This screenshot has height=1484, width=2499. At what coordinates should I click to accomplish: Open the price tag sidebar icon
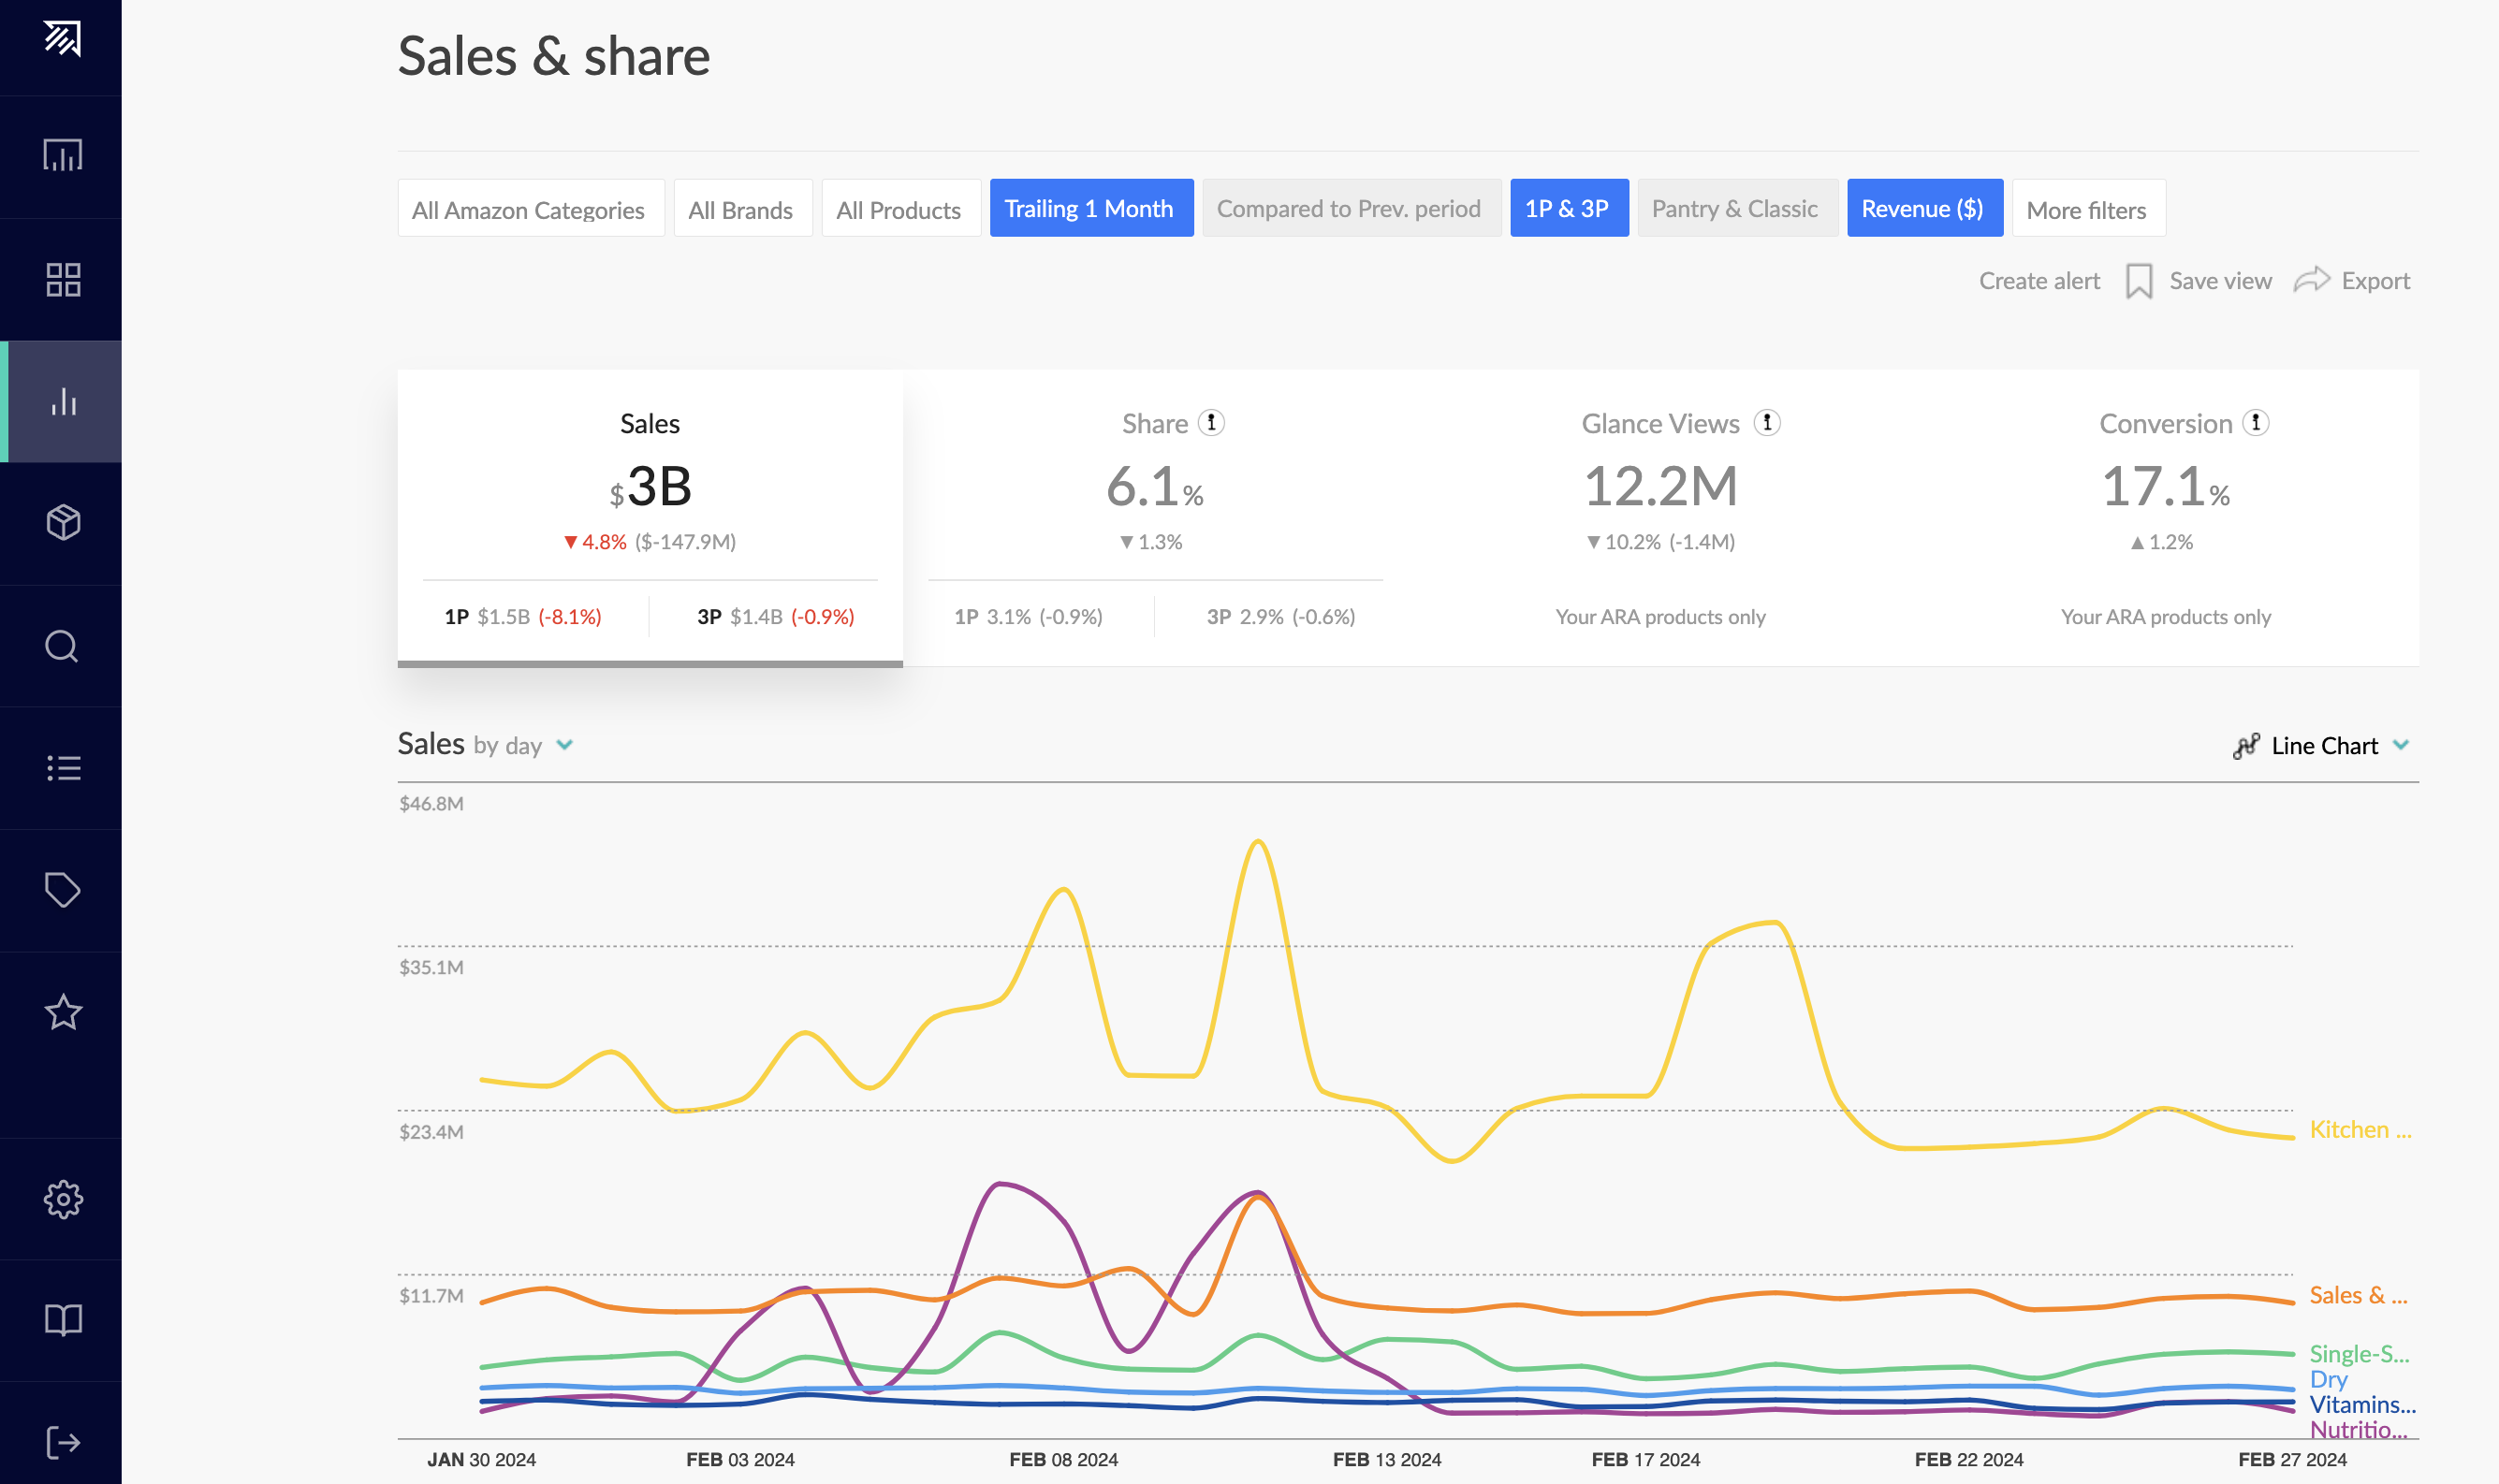(62, 890)
